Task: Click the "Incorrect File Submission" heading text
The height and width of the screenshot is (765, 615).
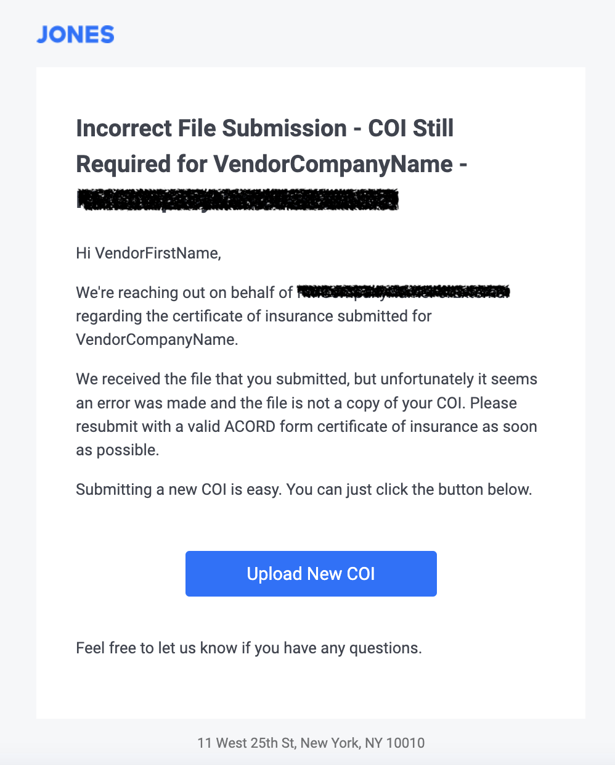Action: coord(211,128)
